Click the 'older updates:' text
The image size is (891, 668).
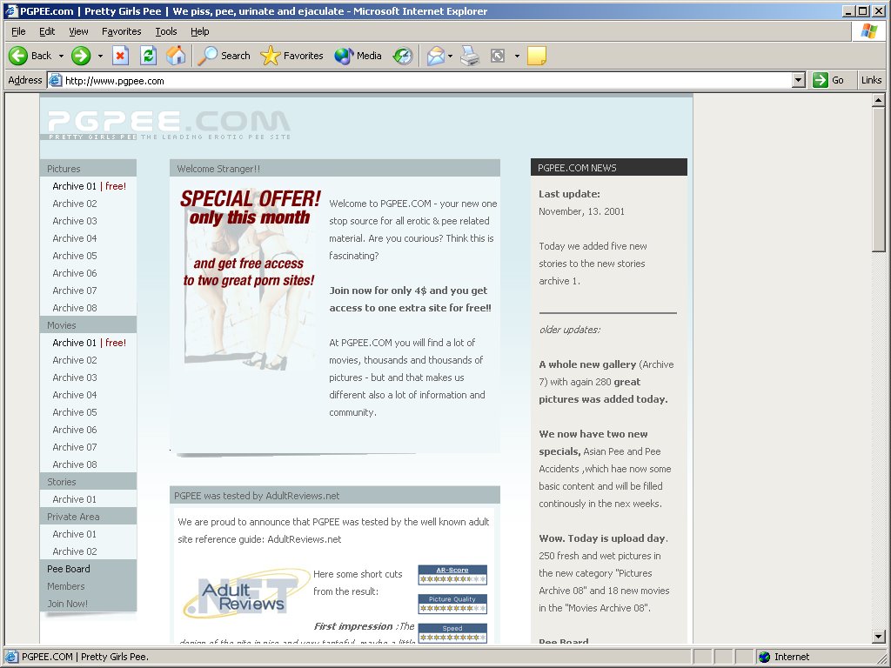click(569, 330)
